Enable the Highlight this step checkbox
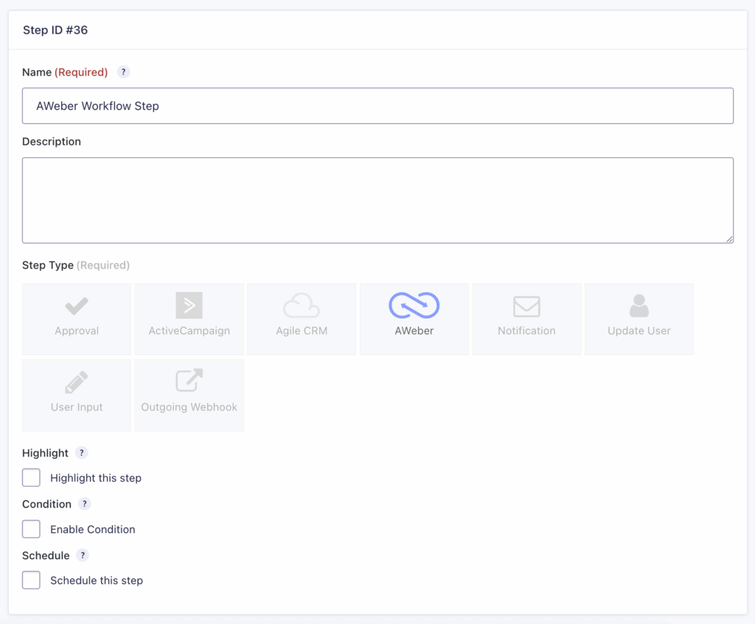This screenshot has height=624, width=755. coord(31,477)
